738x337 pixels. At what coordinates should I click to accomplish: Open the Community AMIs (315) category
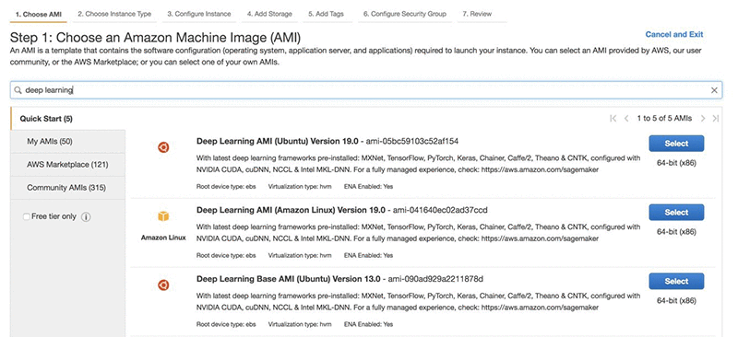68,188
